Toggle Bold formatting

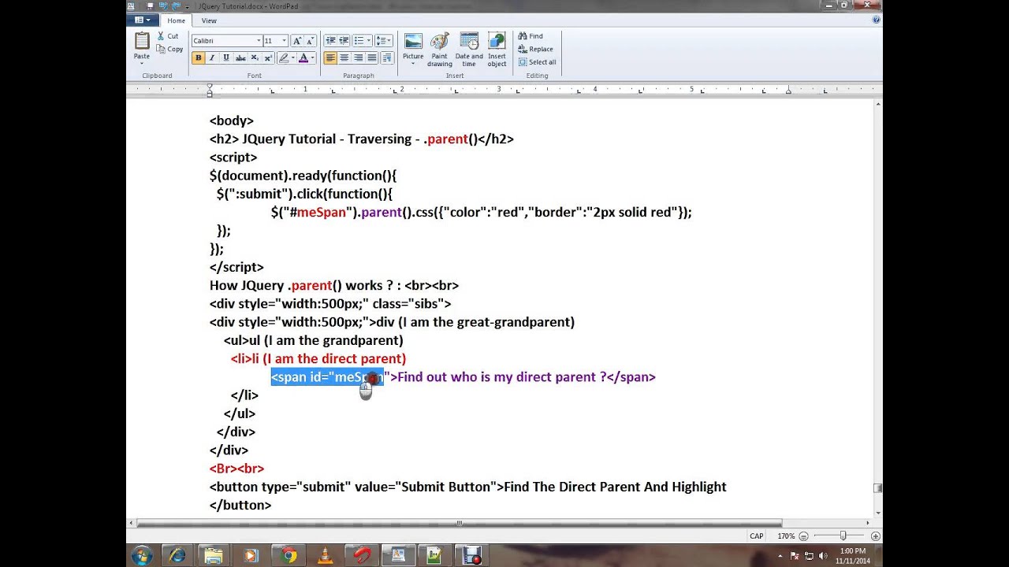pyautogui.click(x=198, y=58)
